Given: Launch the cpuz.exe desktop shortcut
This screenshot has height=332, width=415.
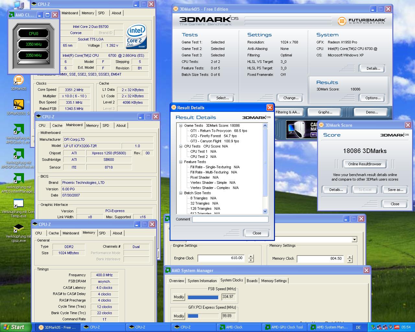Looking at the screenshot, I should point(18,229).
